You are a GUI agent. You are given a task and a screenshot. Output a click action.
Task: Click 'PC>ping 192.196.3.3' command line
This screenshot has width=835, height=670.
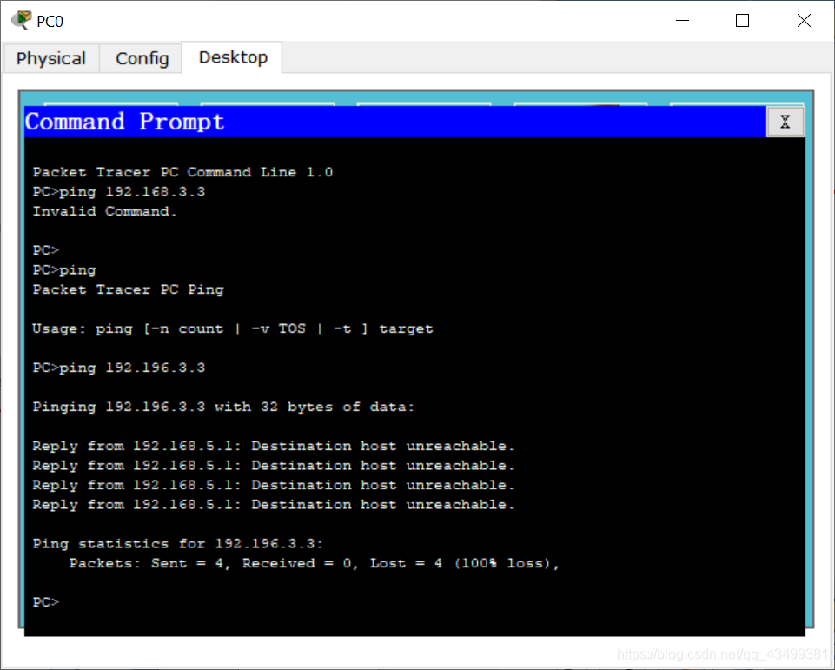(x=119, y=368)
